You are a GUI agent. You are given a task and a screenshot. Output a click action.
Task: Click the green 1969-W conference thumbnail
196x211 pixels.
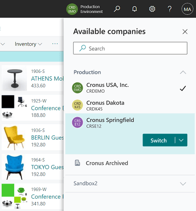tap(14, 196)
